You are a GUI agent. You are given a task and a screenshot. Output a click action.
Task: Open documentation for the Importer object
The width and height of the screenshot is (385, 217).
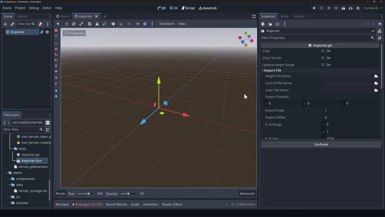[380, 31]
